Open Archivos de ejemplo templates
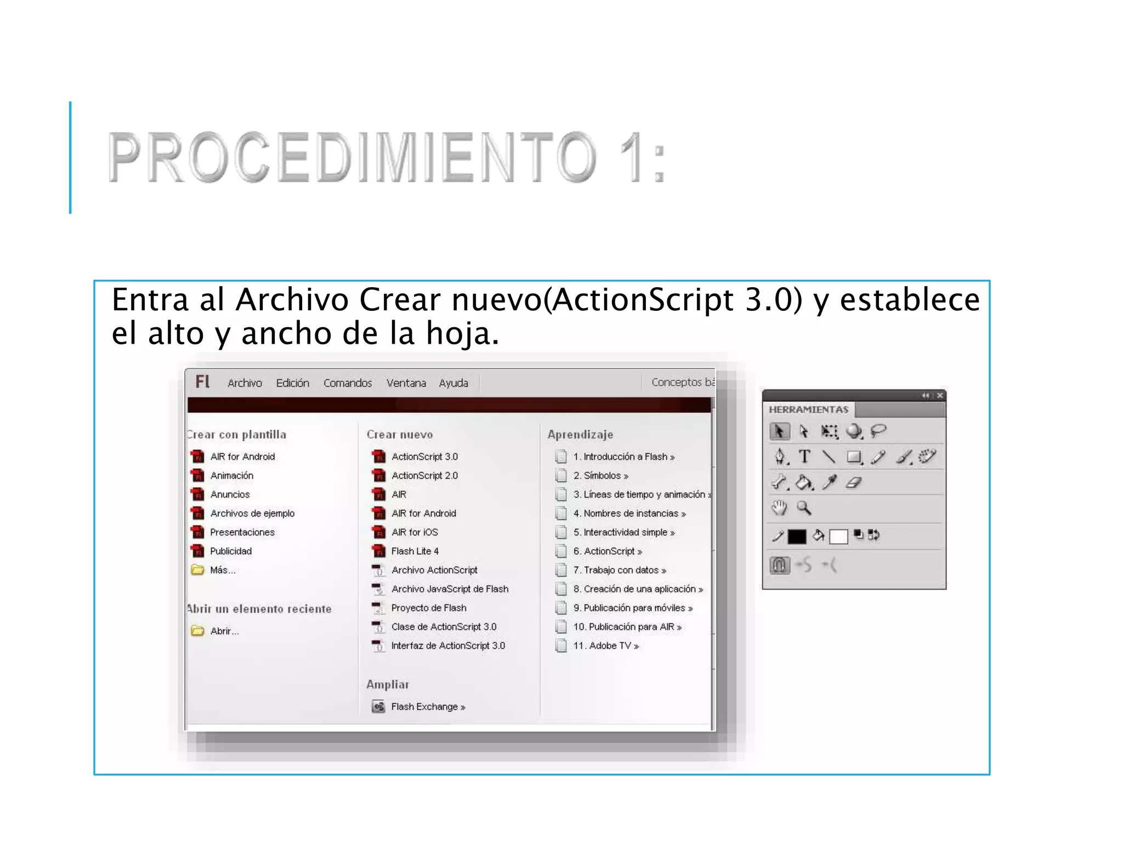The width and height of the screenshot is (1123, 842). click(252, 513)
